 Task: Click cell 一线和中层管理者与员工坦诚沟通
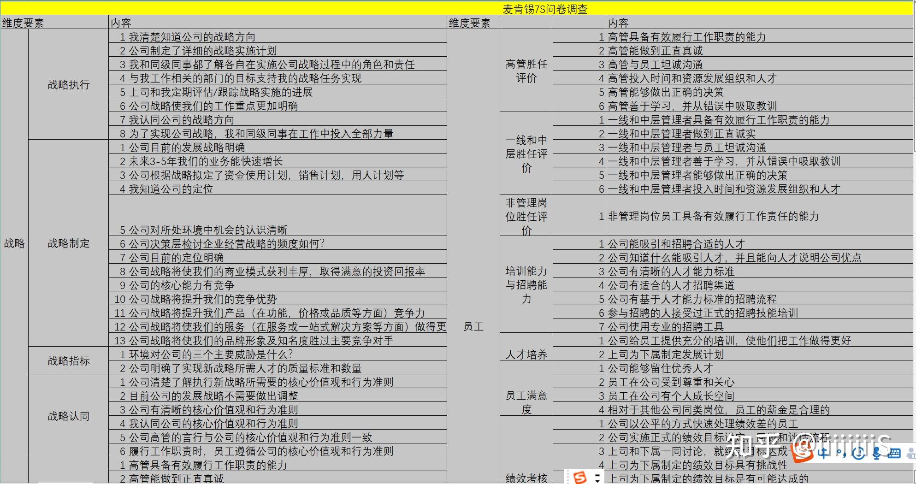click(x=760, y=148)
